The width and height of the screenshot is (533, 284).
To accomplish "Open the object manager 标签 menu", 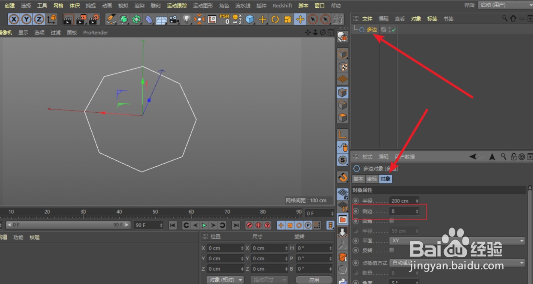I will click(x=432, y=19).
